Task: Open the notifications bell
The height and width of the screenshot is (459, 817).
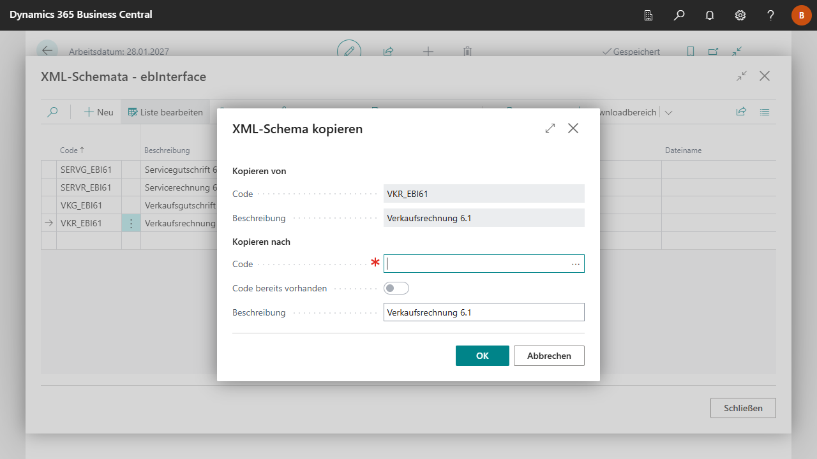Action: 710,15
